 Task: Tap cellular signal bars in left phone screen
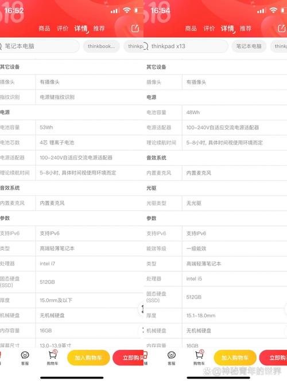pyautogui.click(x=114, y=11)
